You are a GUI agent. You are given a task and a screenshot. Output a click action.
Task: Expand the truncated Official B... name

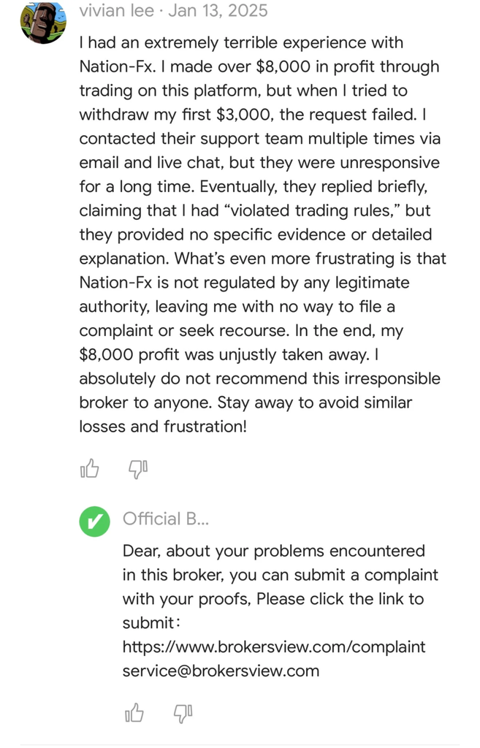point(166,519)
